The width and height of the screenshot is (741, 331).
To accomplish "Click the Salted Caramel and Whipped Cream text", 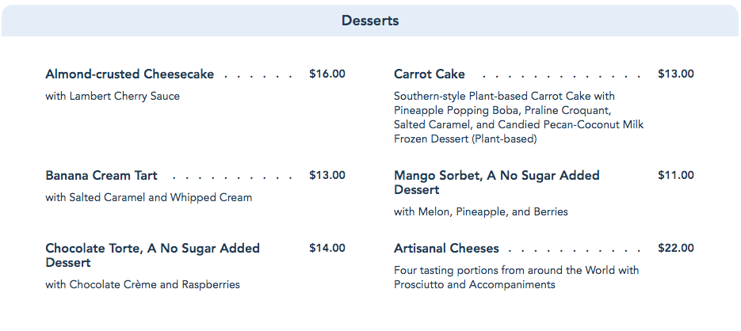I will (x=149, y=198).
